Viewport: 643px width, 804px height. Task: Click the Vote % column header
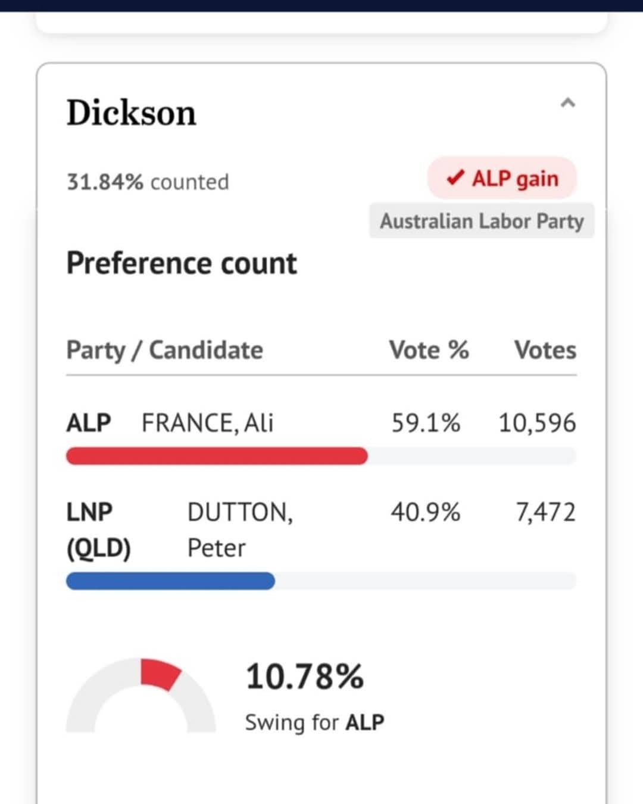click(x=429, y=350)
